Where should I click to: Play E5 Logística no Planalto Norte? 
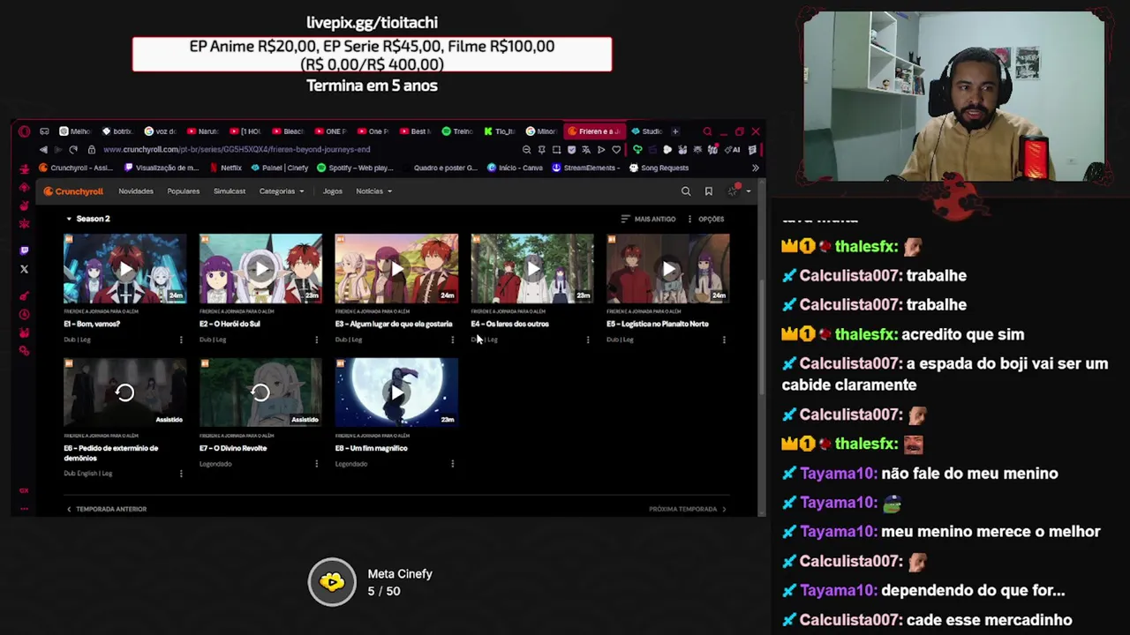coord(668,269)
